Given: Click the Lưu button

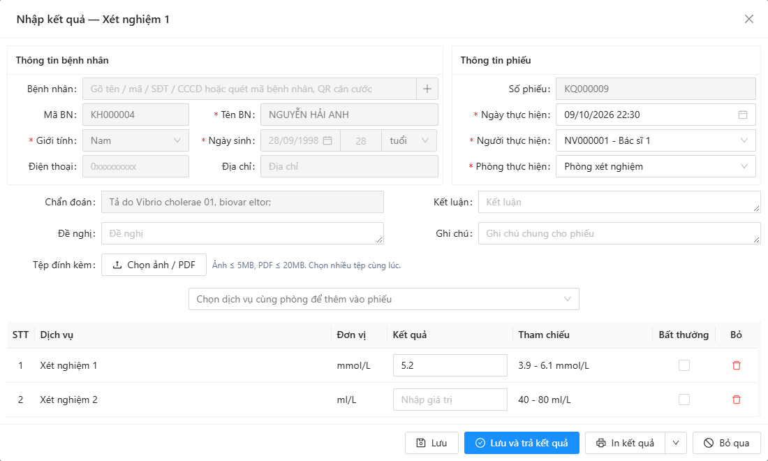Looking at the screenshot, I should click(x=431, y=443).
